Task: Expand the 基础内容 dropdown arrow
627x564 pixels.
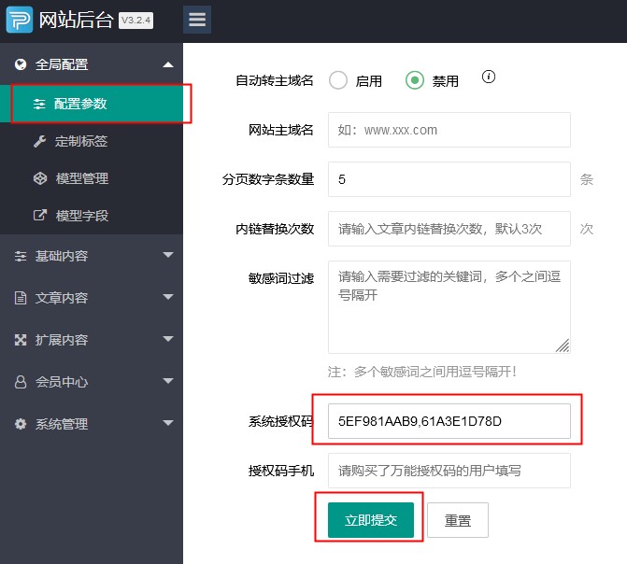Action: 168,255
